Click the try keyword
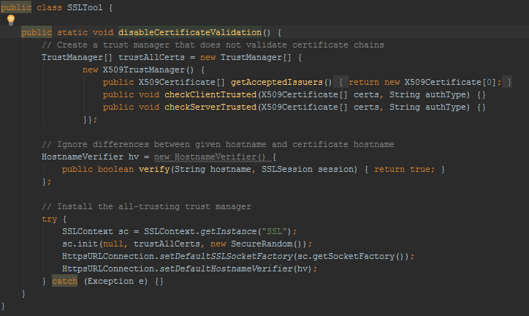The height and width of the screenshot is (316, 529). pos(49,219)
